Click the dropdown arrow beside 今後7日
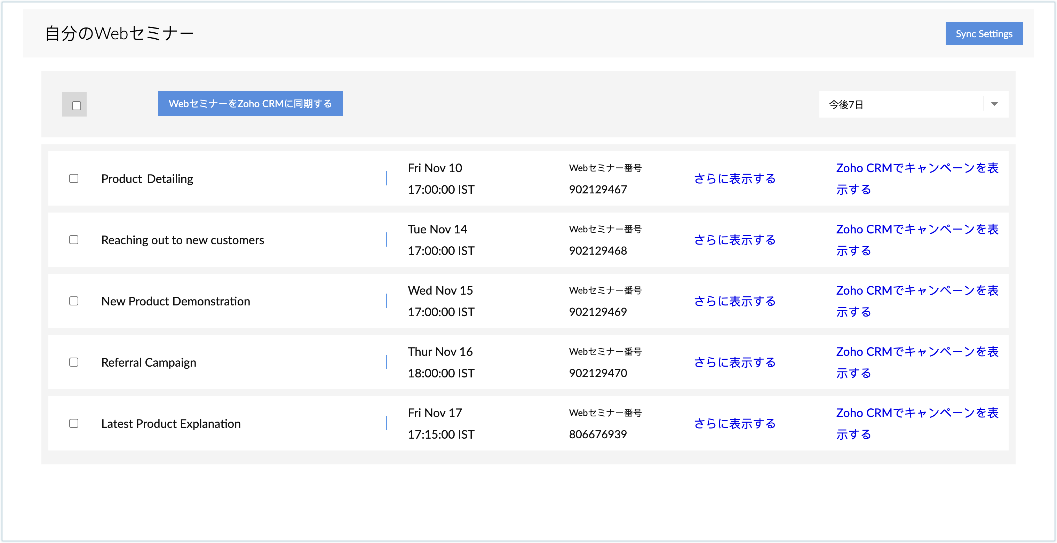Image resolution: width=1057 pixels, height=543 pixels. (994, 104)
